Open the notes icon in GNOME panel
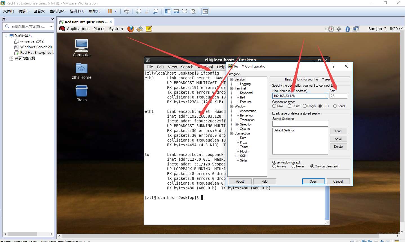The height and width of the screenshot is (242, 405). (x=149, y=29)
